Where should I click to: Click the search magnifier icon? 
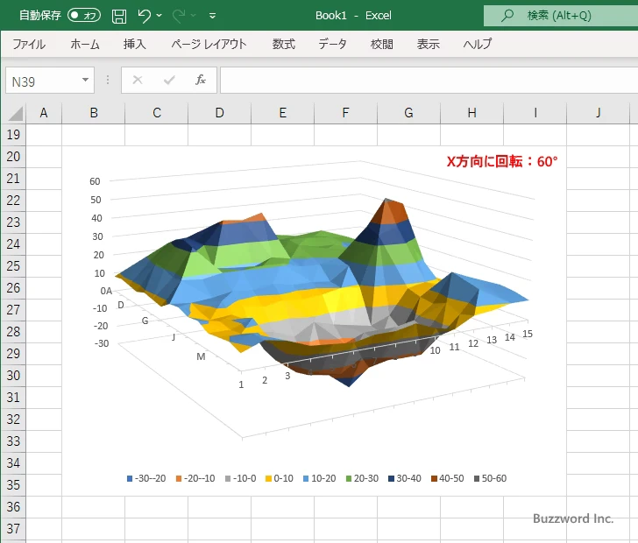[x=507, y=16]
